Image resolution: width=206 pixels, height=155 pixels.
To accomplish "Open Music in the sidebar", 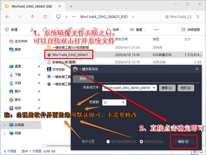I will pyautogui.click(x=15, y=100).
